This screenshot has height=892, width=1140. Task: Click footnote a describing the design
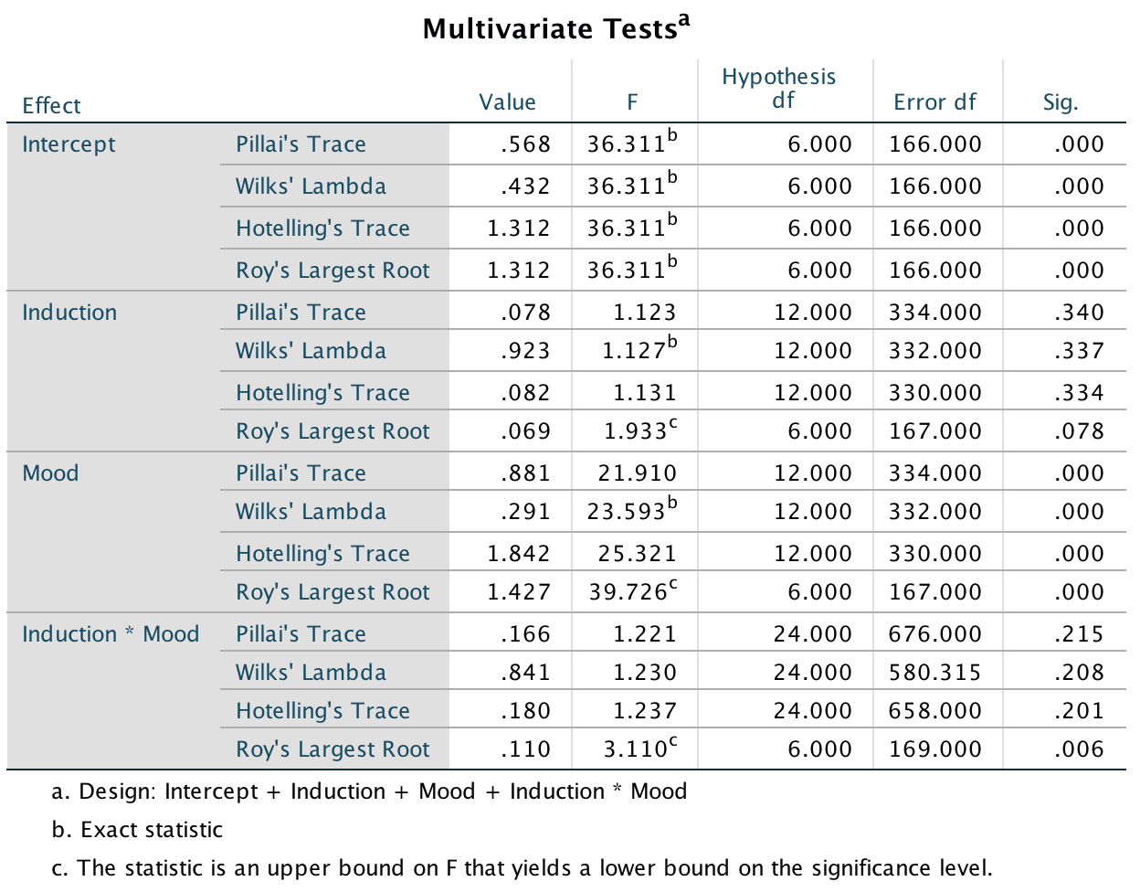click(x=369, y=791)
